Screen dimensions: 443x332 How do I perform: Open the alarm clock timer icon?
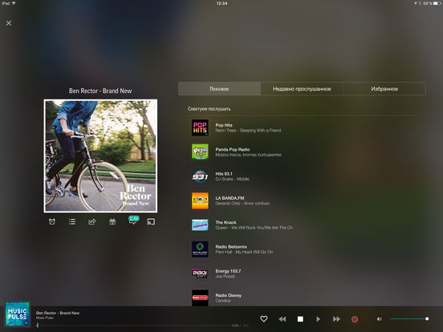[52, 221]
